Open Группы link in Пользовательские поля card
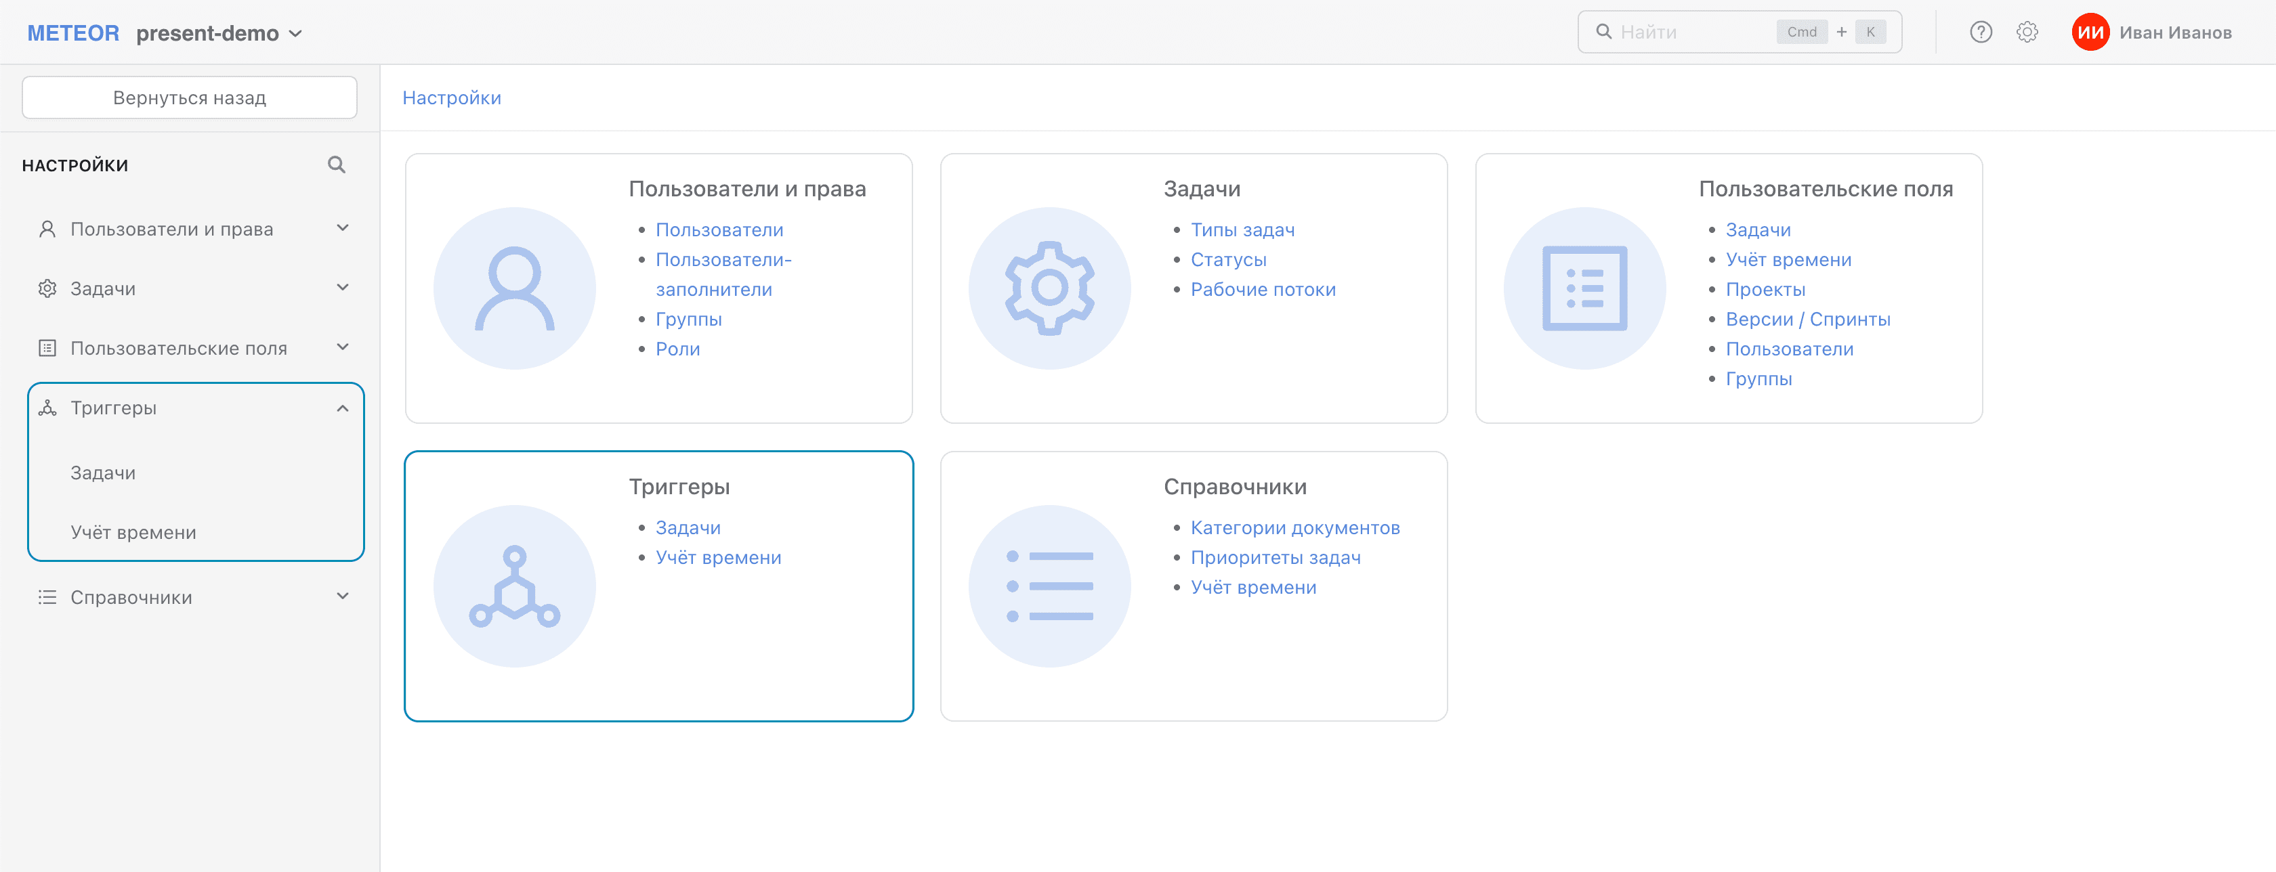This screenshot has width=2276, height=872. [x=1758, y=378]
